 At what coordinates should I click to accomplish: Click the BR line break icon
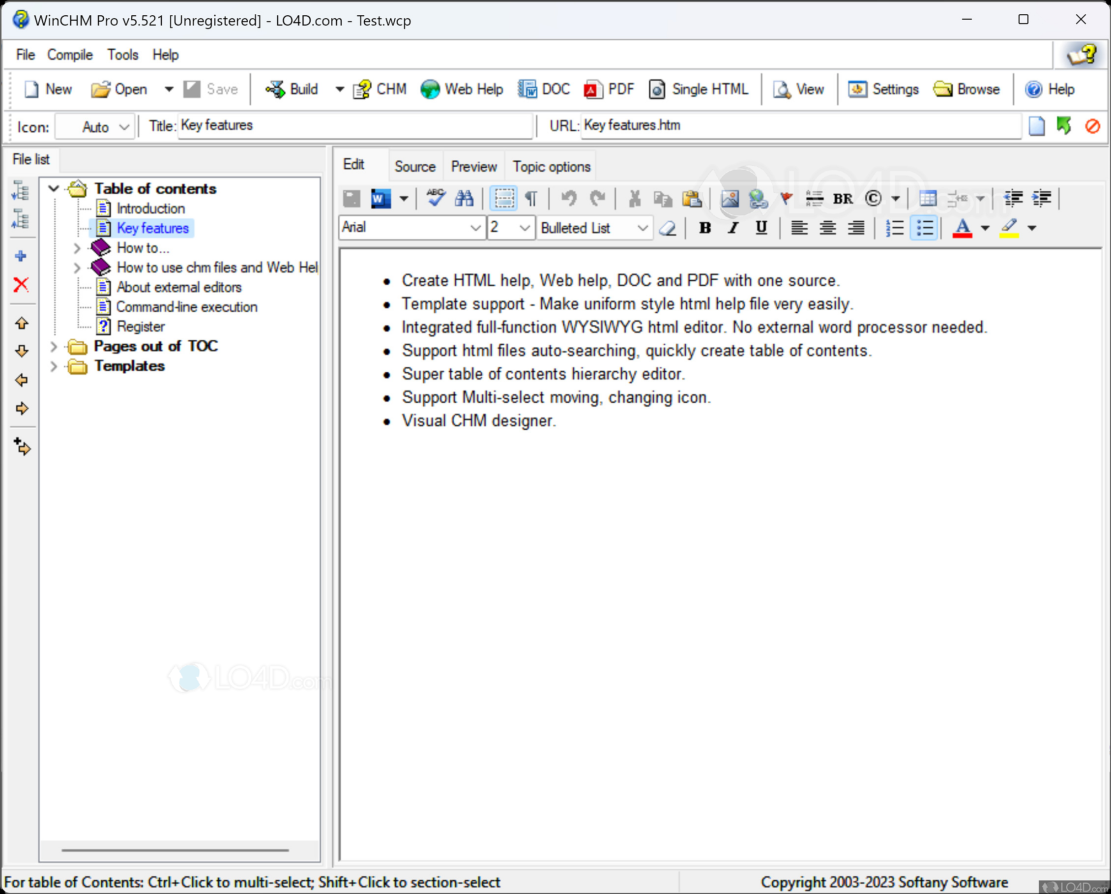click(x=843, y=199)
